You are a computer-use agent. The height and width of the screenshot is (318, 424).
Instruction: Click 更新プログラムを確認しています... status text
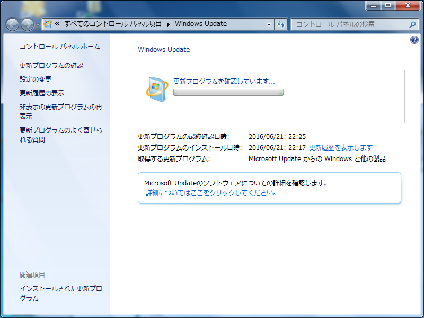coord(224,82)
